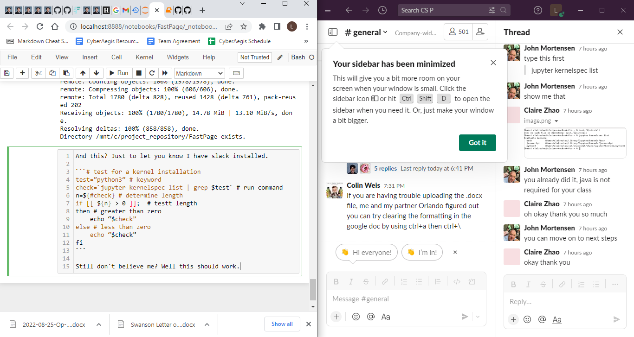This screenshot has width=634, height=337.
Task: Interrupt the kernel with the stop icon
Action: coord(139,73)
